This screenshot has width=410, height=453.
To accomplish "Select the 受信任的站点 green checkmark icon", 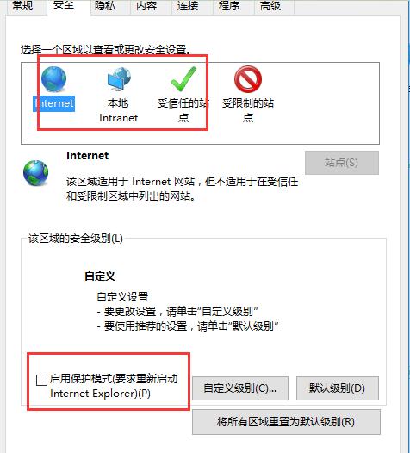I will 183,79.
